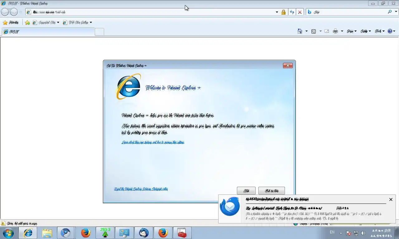Click the Chromium taskbar icon
Viewport: 399px width, 239px height.
[65, 233]
